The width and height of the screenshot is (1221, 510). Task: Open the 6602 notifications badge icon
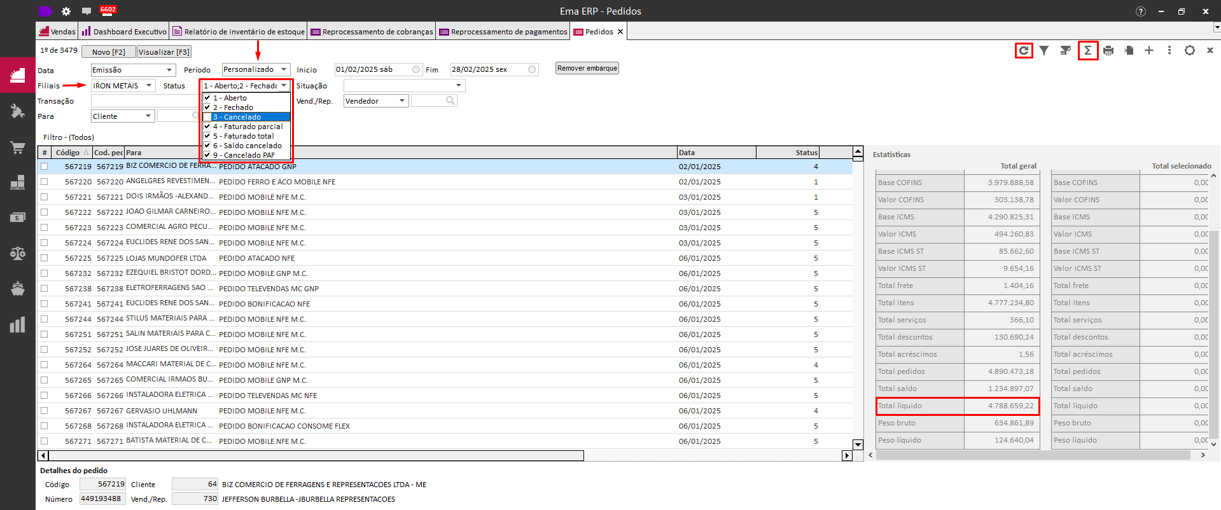pos(108,10)
